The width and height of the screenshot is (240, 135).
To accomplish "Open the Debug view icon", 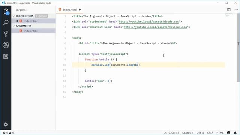I will tap(6, 45).
